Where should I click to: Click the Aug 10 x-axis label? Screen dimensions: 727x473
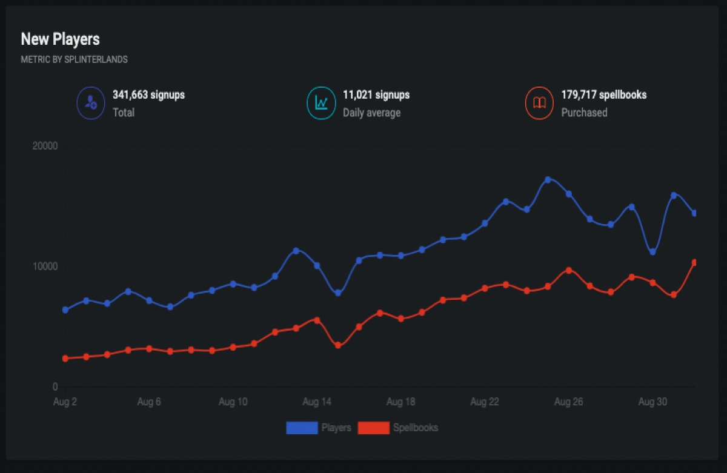(x=233, y=402)
